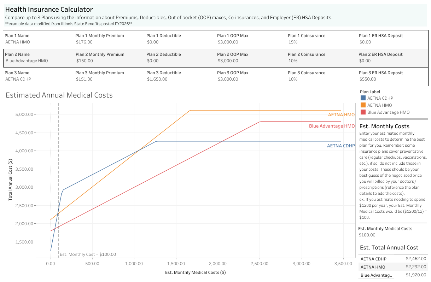Click the Blue Advantage $1,920.00 table row
Image resolution: width=431 pixels, height=282 pixels.
[392, 275]
